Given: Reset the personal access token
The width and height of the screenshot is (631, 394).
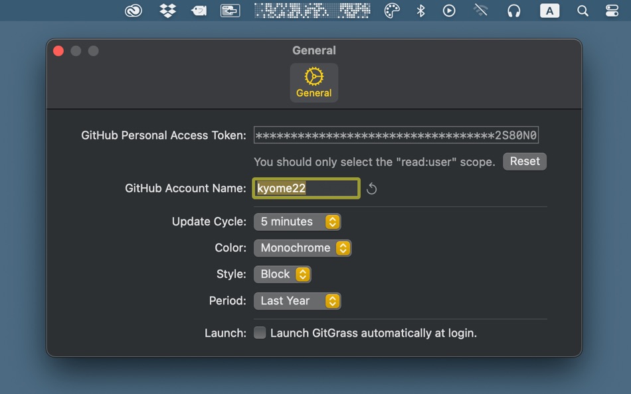Looking at the screenshot, I should pos(525,161).
